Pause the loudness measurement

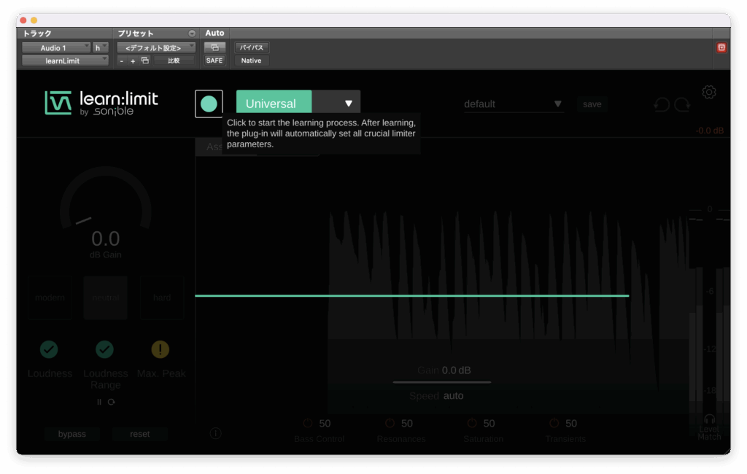point(99,402)
